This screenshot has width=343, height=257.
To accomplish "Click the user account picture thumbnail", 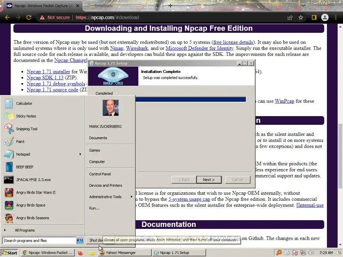I will pos(111,108).
